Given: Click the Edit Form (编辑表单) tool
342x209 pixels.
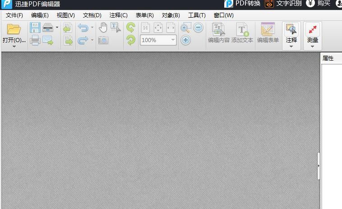Looking at the screenshot, I should (x=268, y=33).
